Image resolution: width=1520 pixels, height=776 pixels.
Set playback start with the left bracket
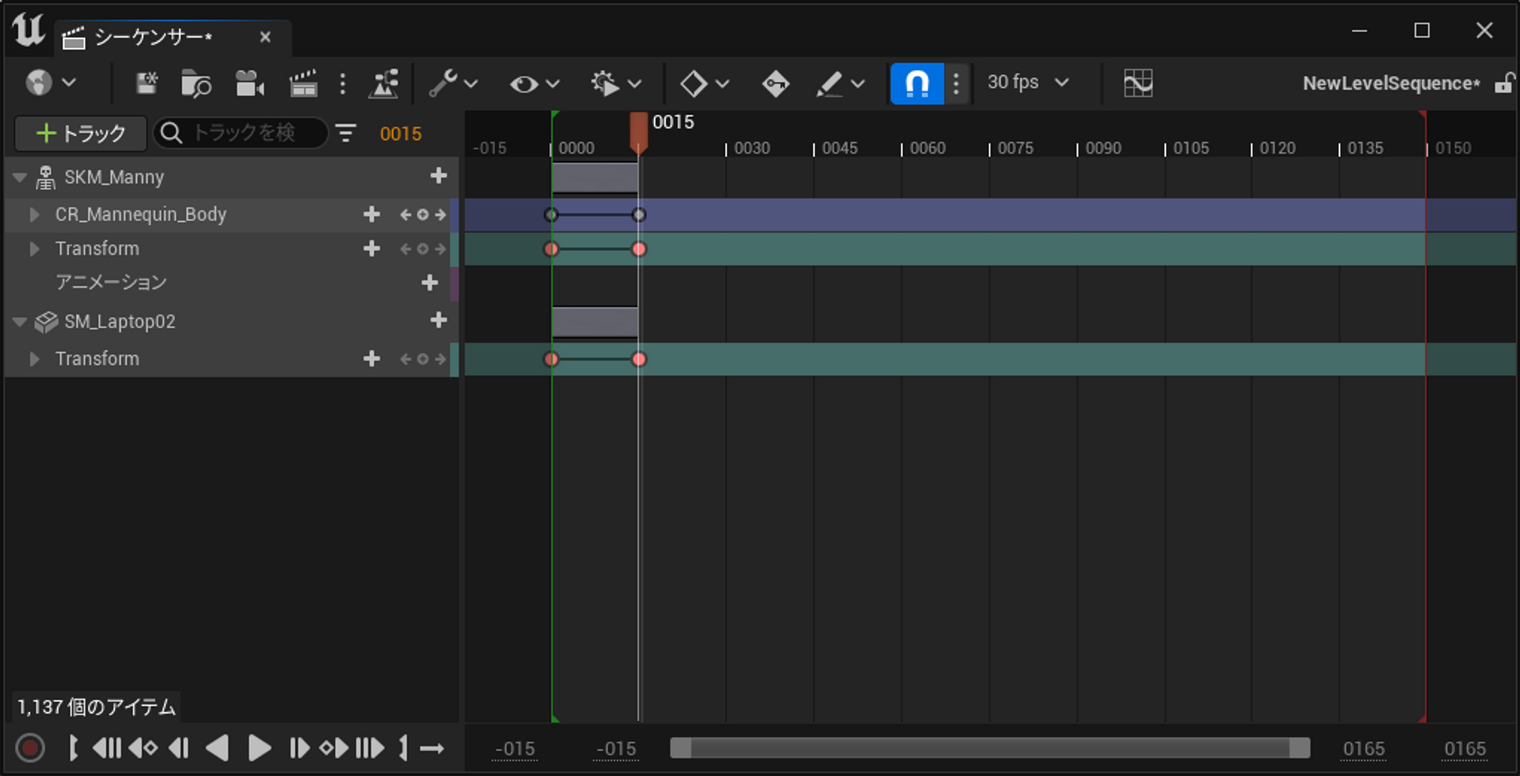(x=73, y=749)
